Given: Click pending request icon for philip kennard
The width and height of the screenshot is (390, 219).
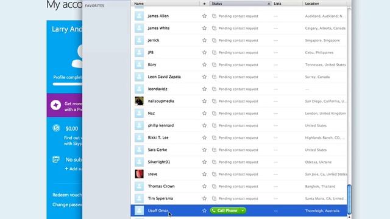Looking at the screenshot, I should [214, 125].
